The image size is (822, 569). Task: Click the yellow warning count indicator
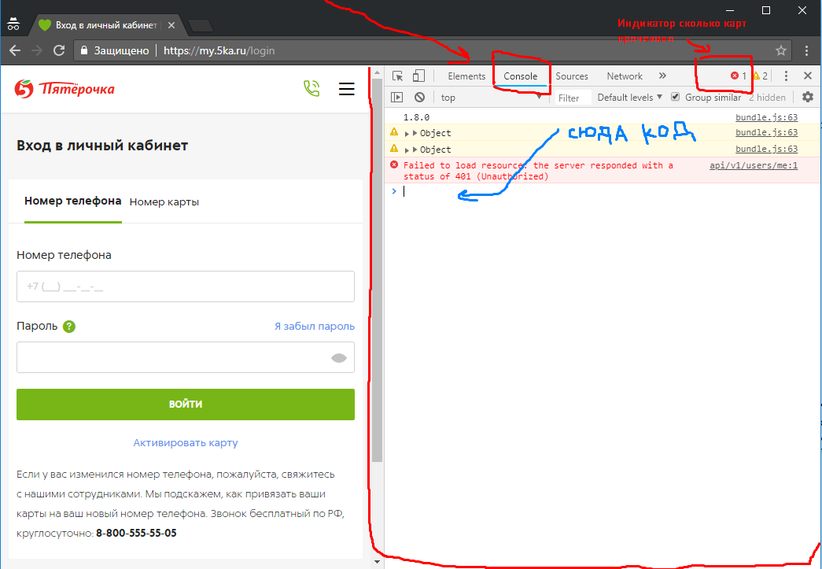click(760, 76)
